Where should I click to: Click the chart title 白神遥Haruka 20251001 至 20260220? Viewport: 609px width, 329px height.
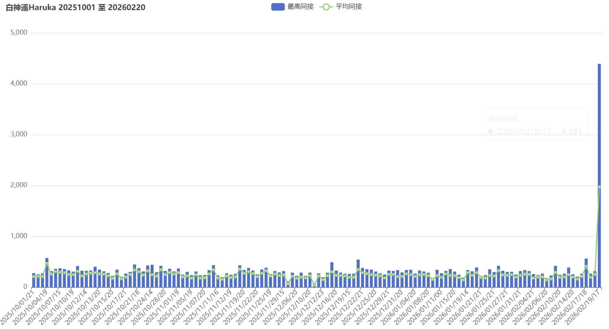(75, 8)
